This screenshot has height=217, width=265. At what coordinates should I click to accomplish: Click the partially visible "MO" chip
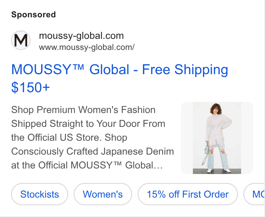tap(254, 194)
